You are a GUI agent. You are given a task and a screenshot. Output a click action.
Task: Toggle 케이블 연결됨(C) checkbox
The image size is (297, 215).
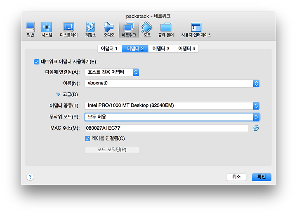click(x=87, y=139)
